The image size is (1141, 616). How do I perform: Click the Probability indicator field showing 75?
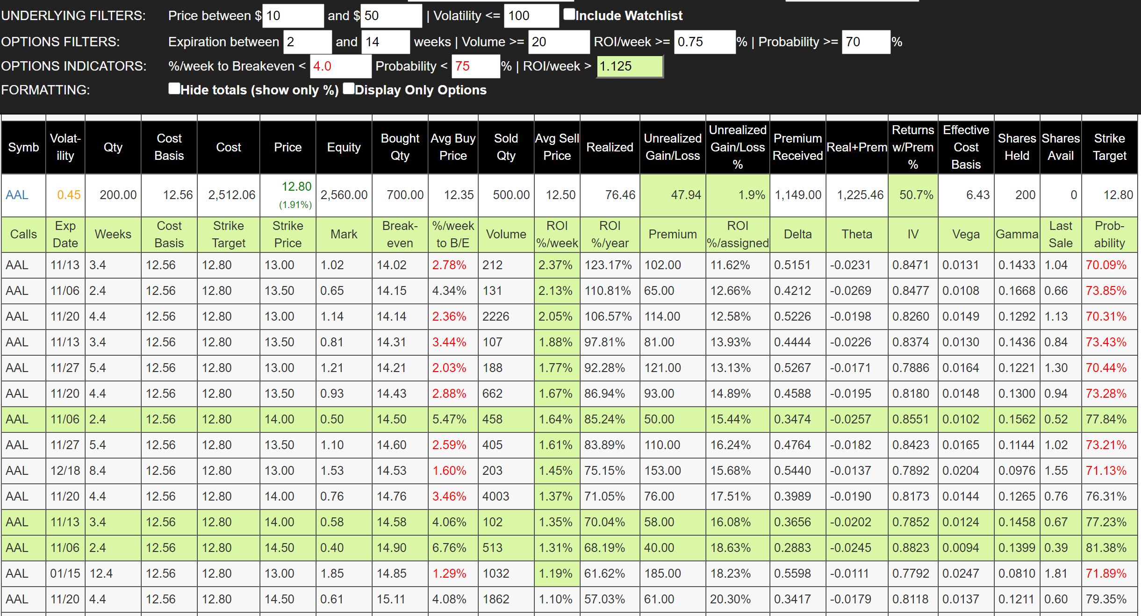click(x=476, y=66)
